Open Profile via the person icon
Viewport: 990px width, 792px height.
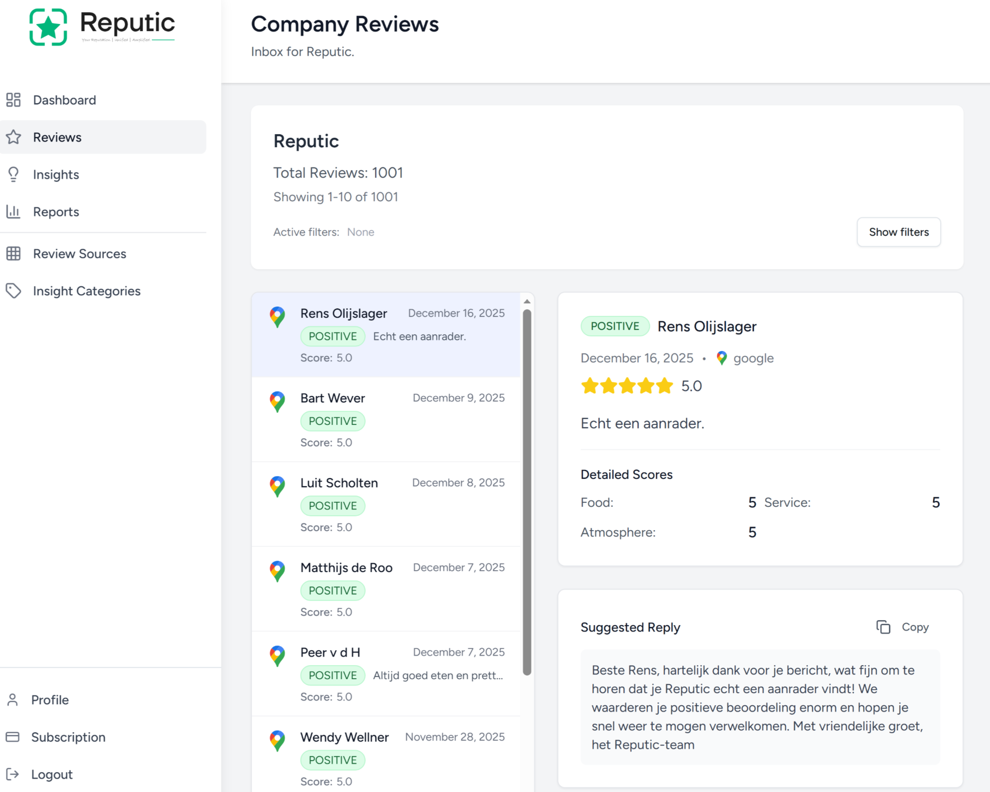pyautogui.click(x=13, y=699)
